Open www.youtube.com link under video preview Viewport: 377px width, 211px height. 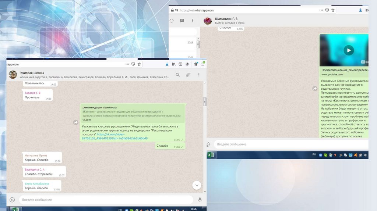[332, 74]
